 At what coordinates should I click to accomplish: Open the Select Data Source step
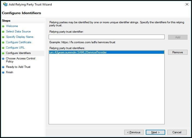[x=18, y=31]
